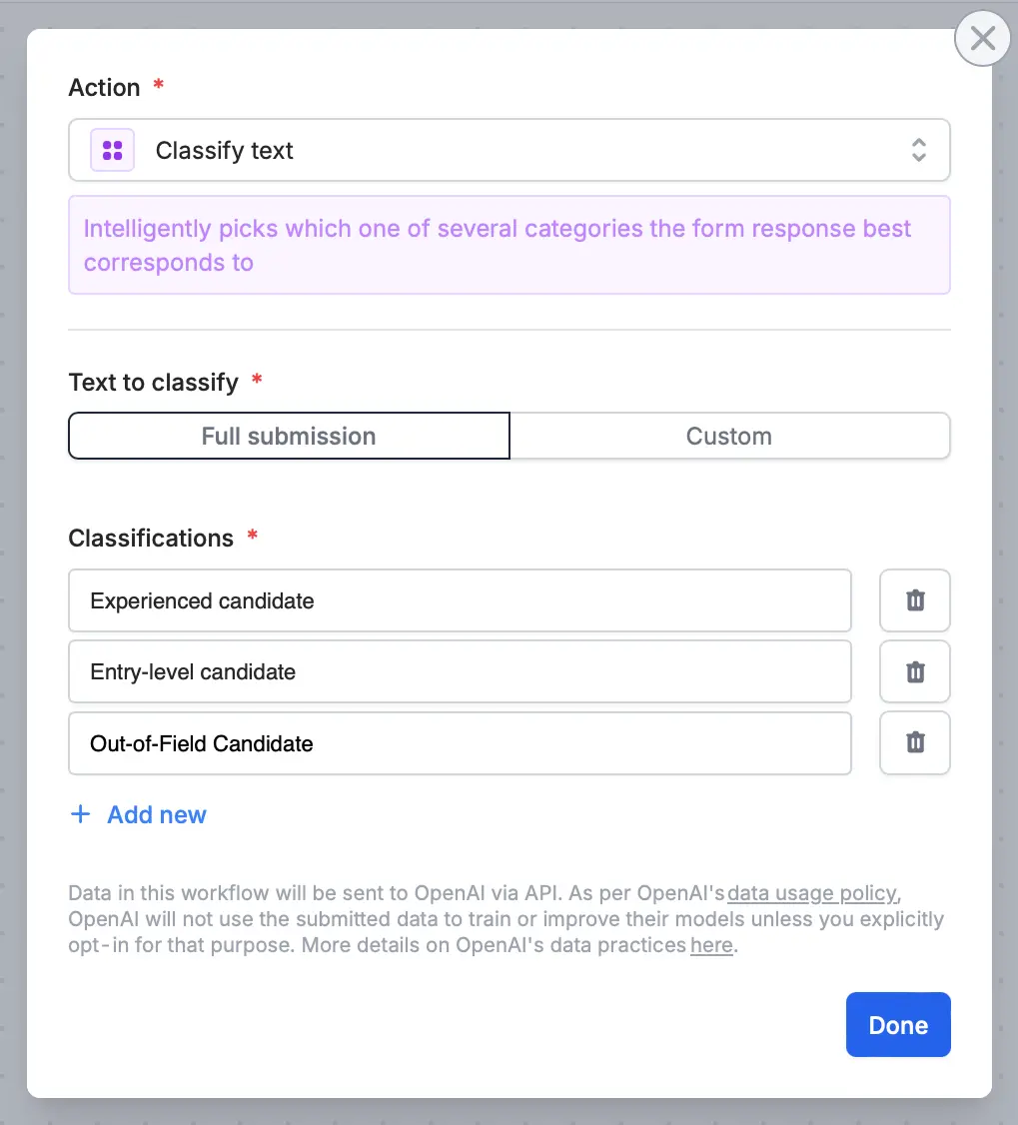
Task: Click the up-down chevron on the Action selector
Action: [x=918, y=149]
